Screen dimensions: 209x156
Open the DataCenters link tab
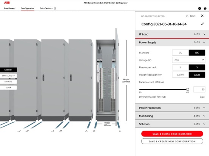click(46, 8)
